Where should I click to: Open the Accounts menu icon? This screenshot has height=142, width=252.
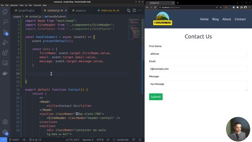pos(5,122)
